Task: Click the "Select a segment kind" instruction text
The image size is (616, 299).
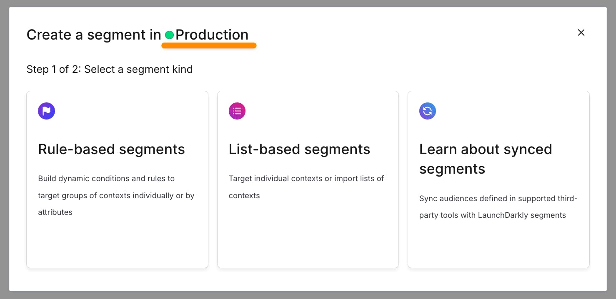Action: point(138,69)
